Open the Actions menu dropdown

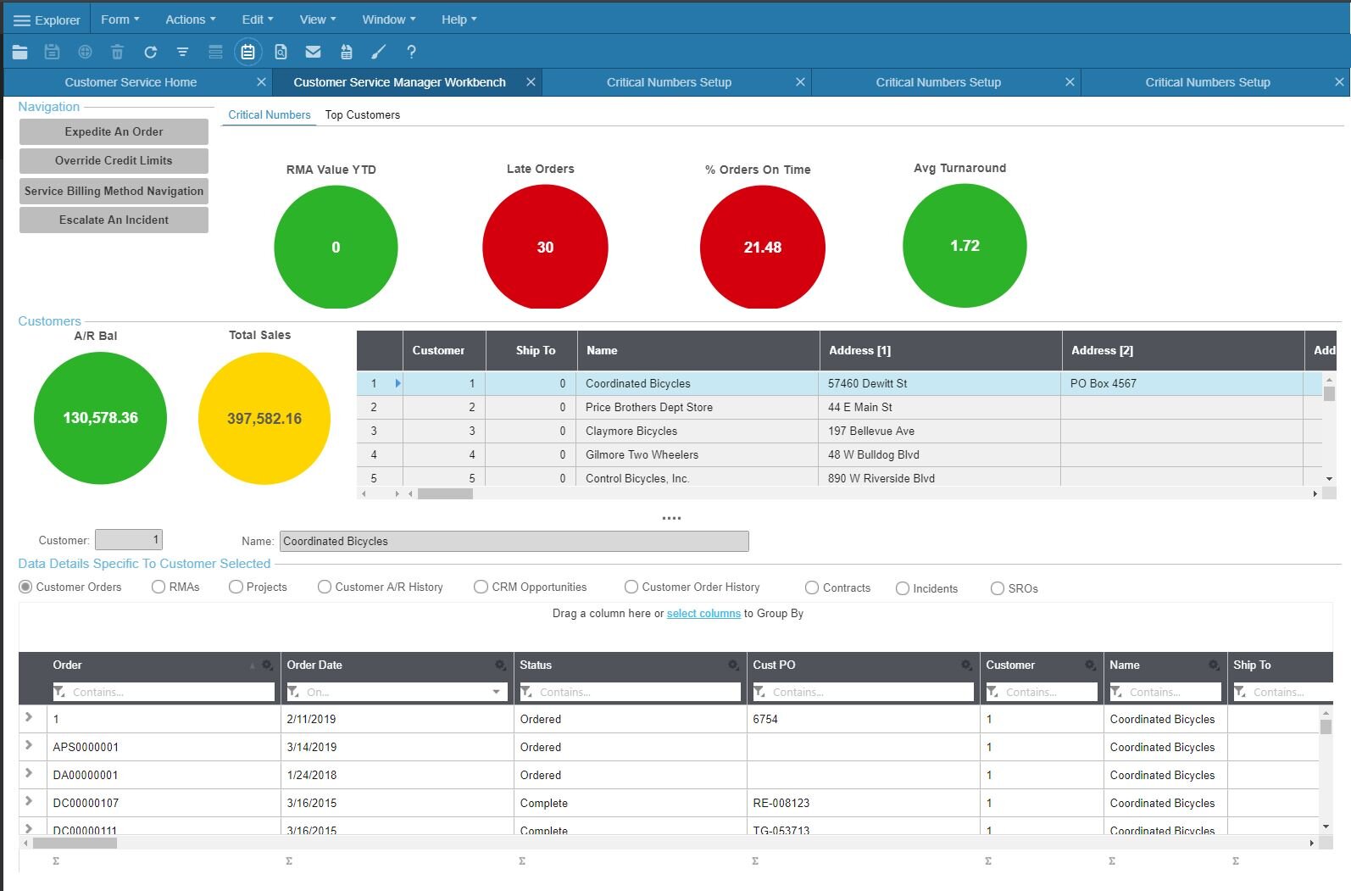pos(190,19)
